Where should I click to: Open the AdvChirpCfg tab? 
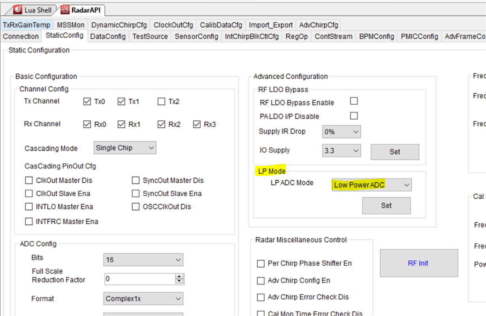tap(318, 25)
